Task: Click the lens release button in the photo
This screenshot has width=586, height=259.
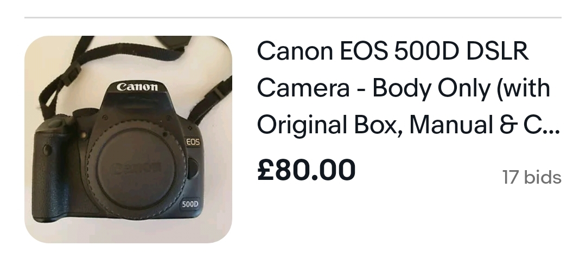Action: click(192, 169)
